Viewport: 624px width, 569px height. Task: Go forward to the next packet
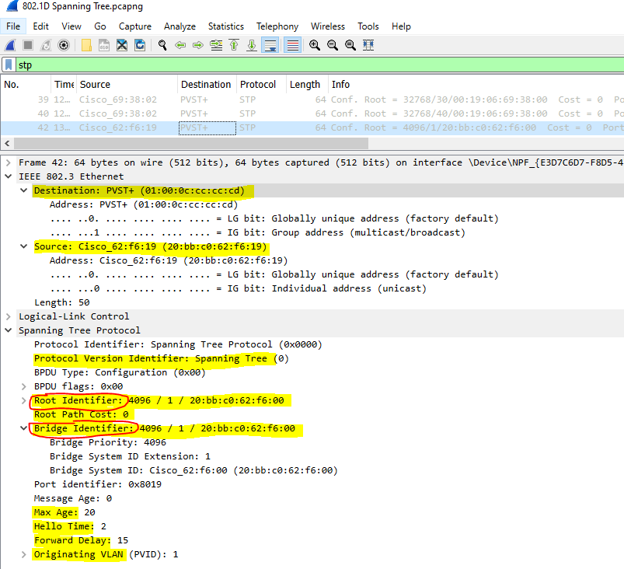coord(198,45)
